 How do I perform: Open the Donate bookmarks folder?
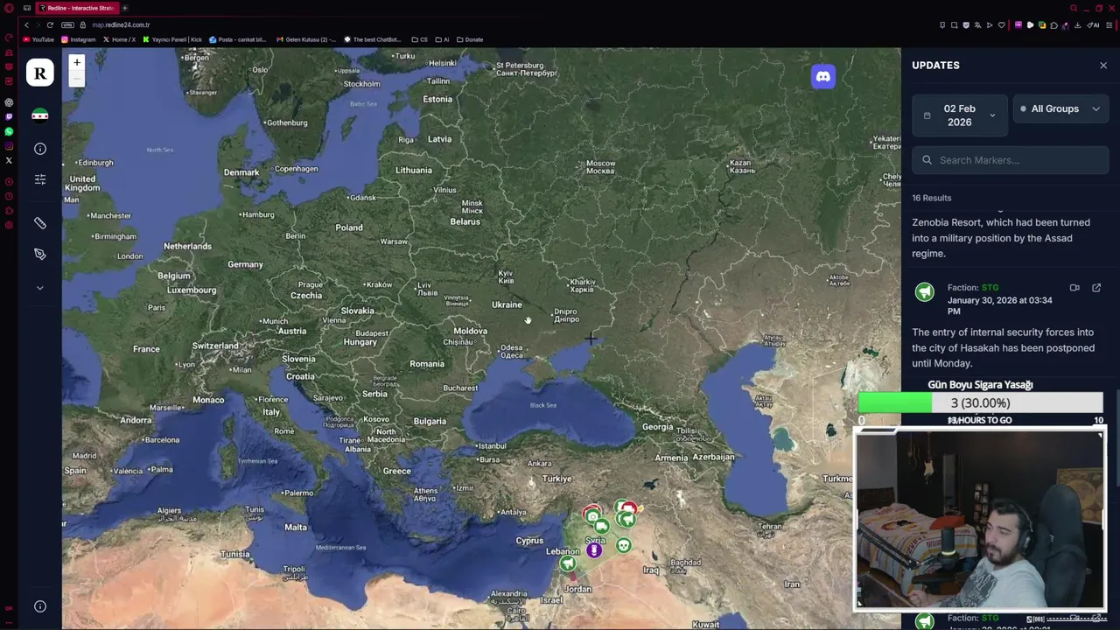pos(470,39)
